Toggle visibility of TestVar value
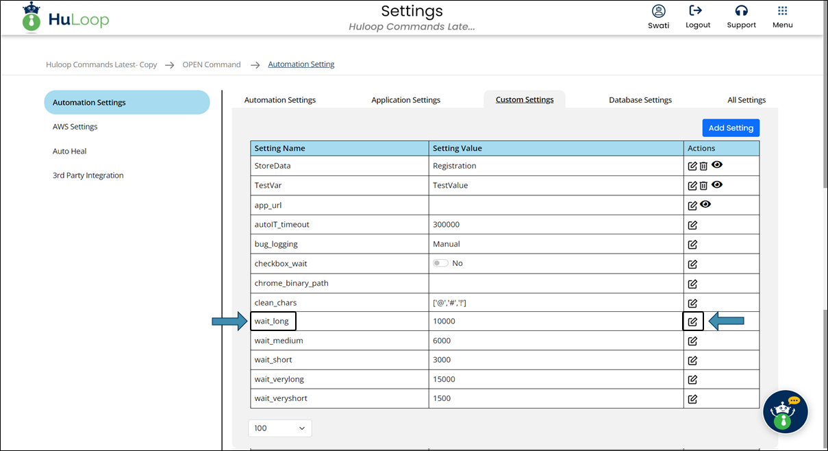The height and width of the screenshot is (451, 828). (x=717, y=184)
